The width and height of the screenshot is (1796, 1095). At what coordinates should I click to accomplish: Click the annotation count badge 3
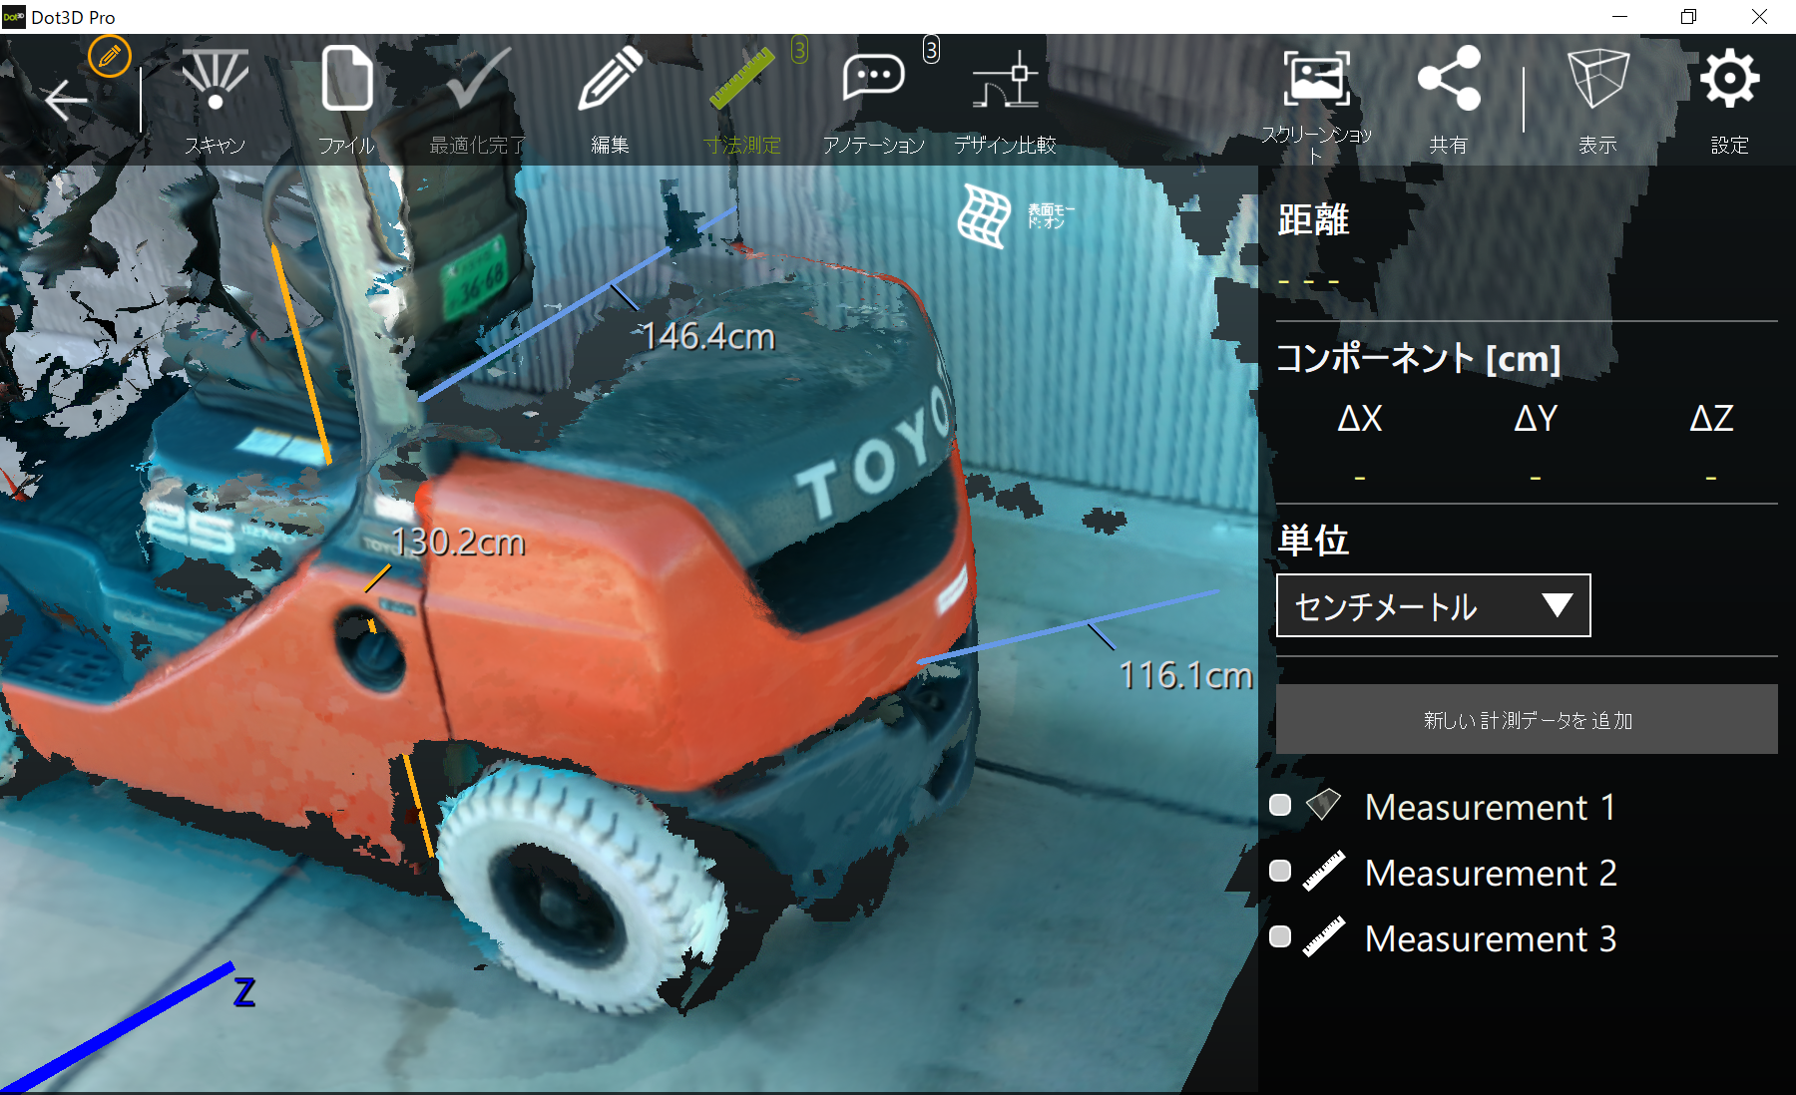[x=931, y=49]
